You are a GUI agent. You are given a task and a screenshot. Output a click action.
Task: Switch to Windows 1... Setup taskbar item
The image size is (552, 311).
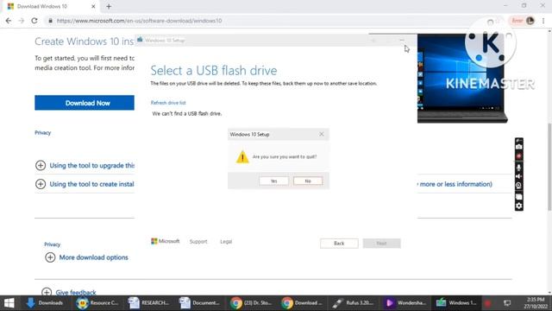coord(456,303)
